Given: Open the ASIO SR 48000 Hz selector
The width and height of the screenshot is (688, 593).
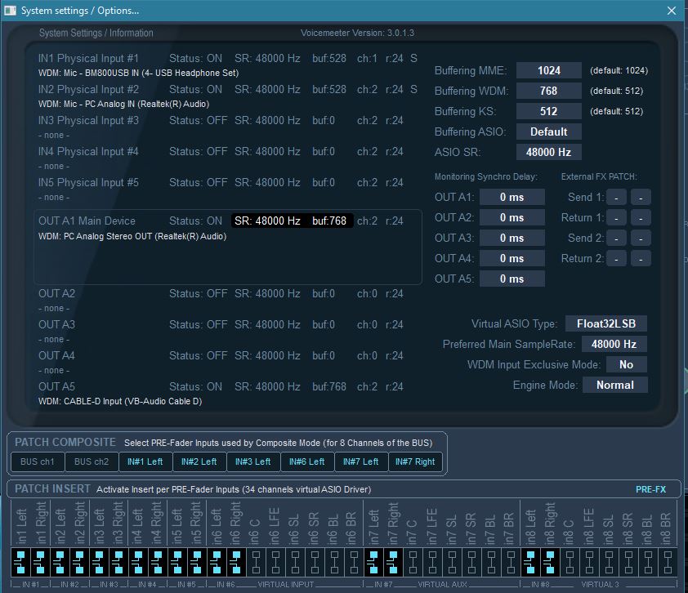Looking at the screenshot, I should [x=549, y=152].
